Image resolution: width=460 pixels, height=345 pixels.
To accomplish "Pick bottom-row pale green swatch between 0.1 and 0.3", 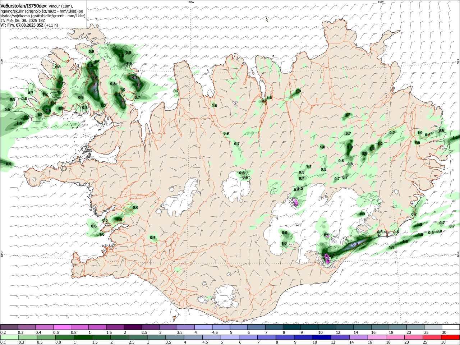I will click(9, 337).
